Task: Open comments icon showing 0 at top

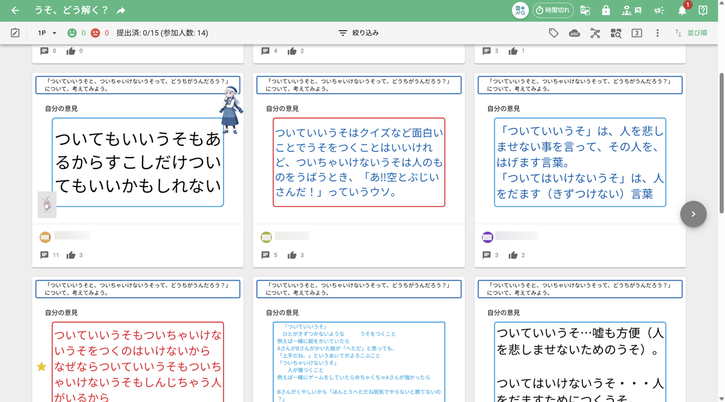Action: [44, 51]
